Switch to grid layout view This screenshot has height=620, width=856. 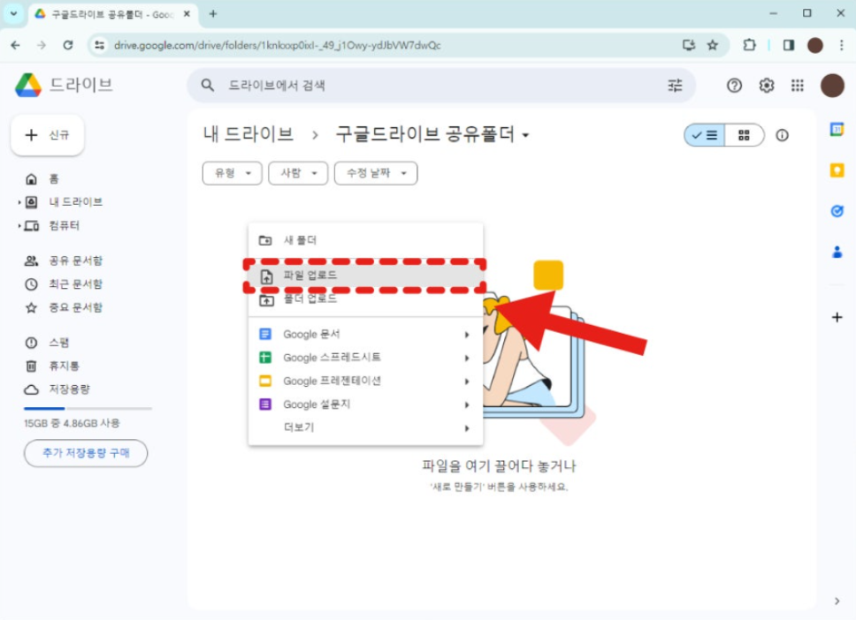[x=744, y=135]
